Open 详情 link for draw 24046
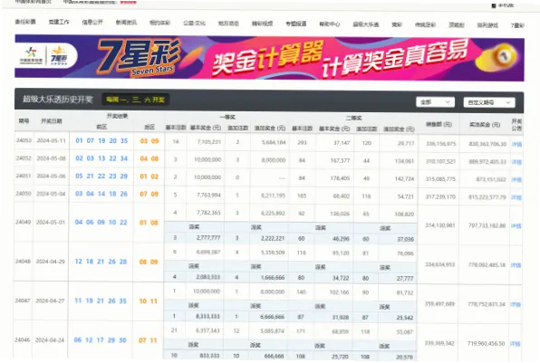Viewport: 540px width, 363px height. [516, 344]
